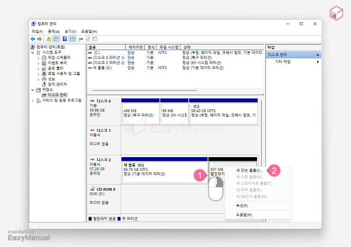The image size is (351, 247).
Task: Click the 컴퓨터 관리 title bar icon
Action: [x=34, y=24]
